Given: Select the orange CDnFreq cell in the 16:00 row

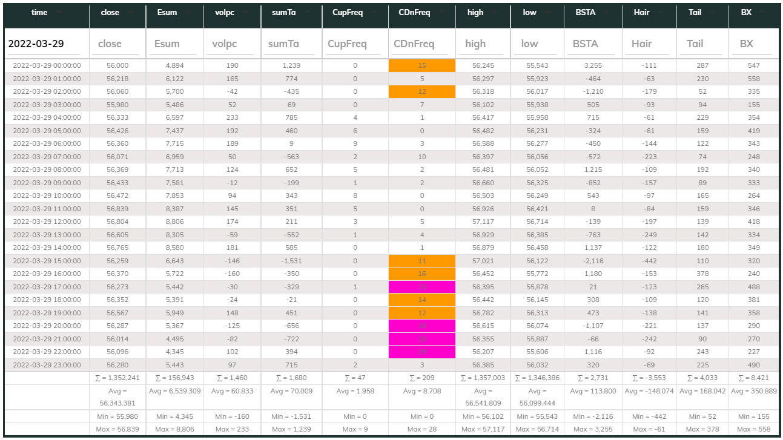Looking at the screenshot, I should pos(422,274).
